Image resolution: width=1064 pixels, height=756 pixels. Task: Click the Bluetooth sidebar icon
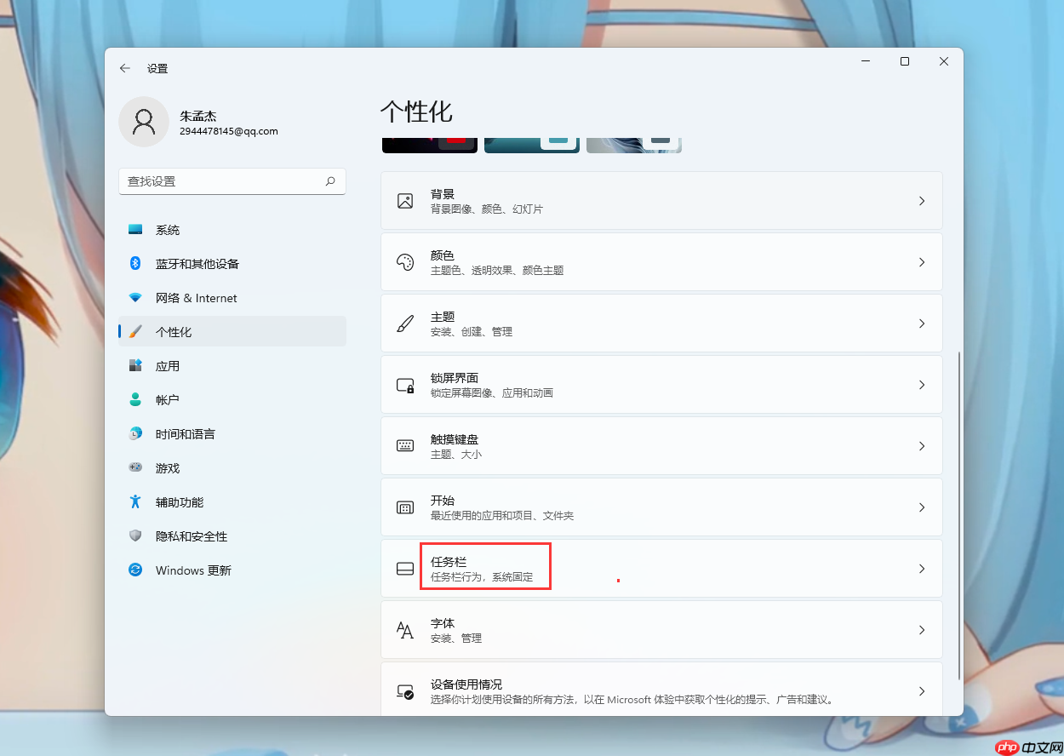135,263
